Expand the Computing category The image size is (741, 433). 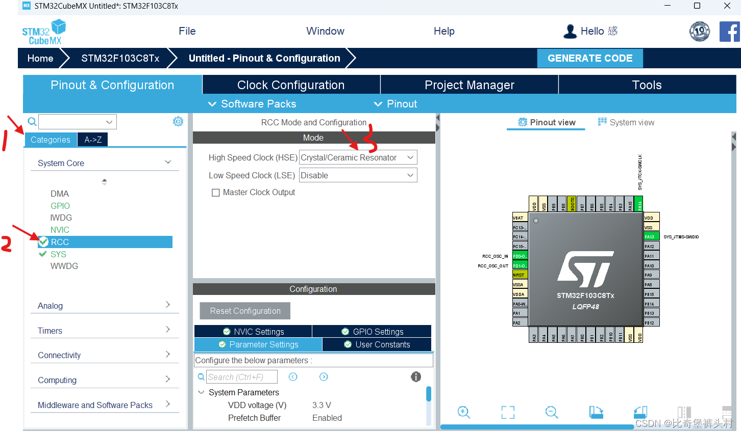[x=105, y=380]
